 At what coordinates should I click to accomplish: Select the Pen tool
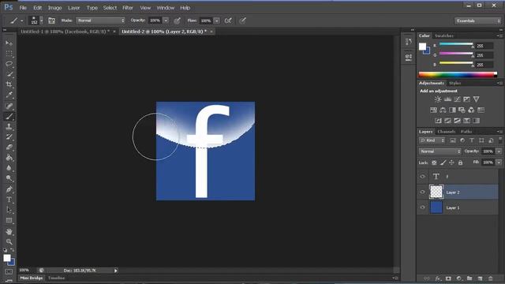tap(9, 189)
